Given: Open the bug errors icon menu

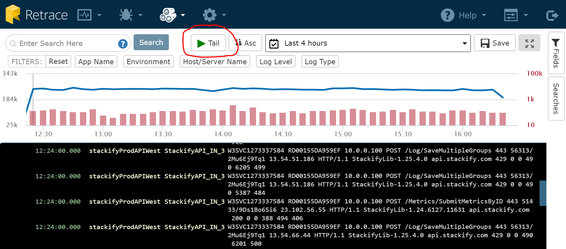Looking at the screenshot, I should [x=126, y=15].
